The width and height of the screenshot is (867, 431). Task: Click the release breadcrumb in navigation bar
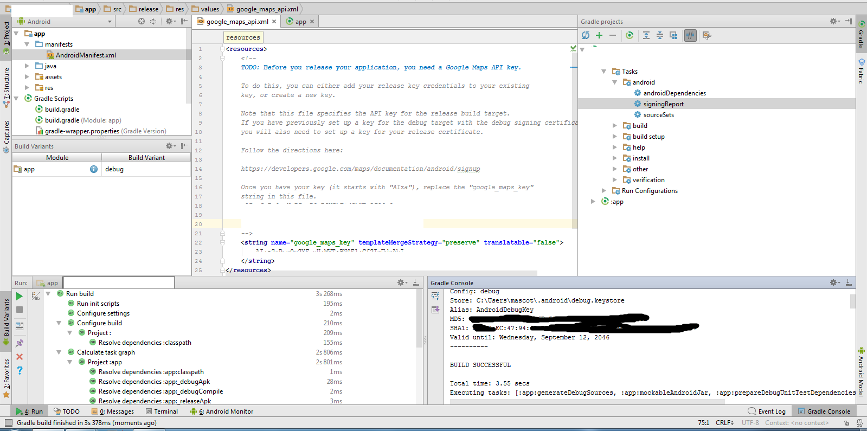click(x=144, y=9)
